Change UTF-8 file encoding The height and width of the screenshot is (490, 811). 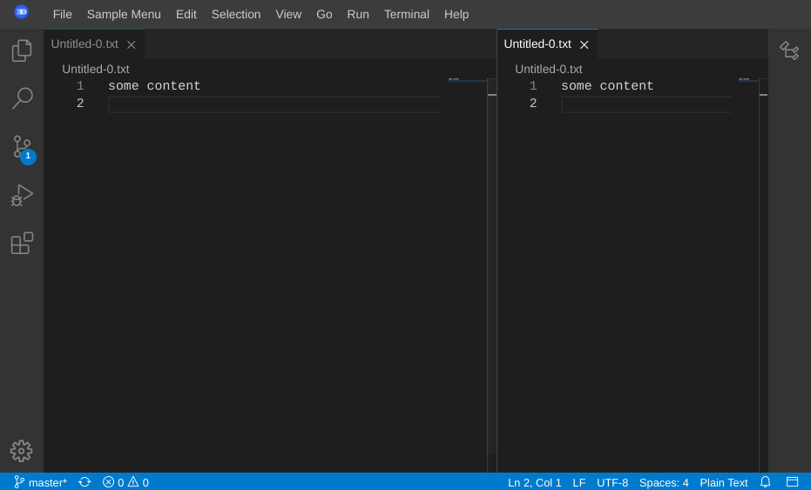pyautogui.click(x=612, y=482)
